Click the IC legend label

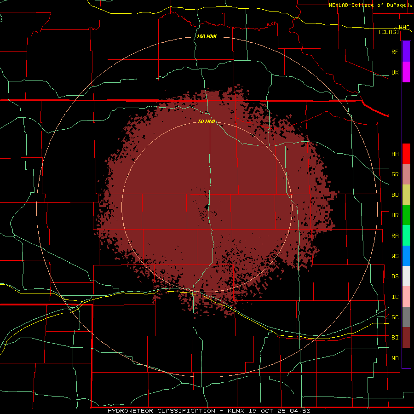point(395,297)
